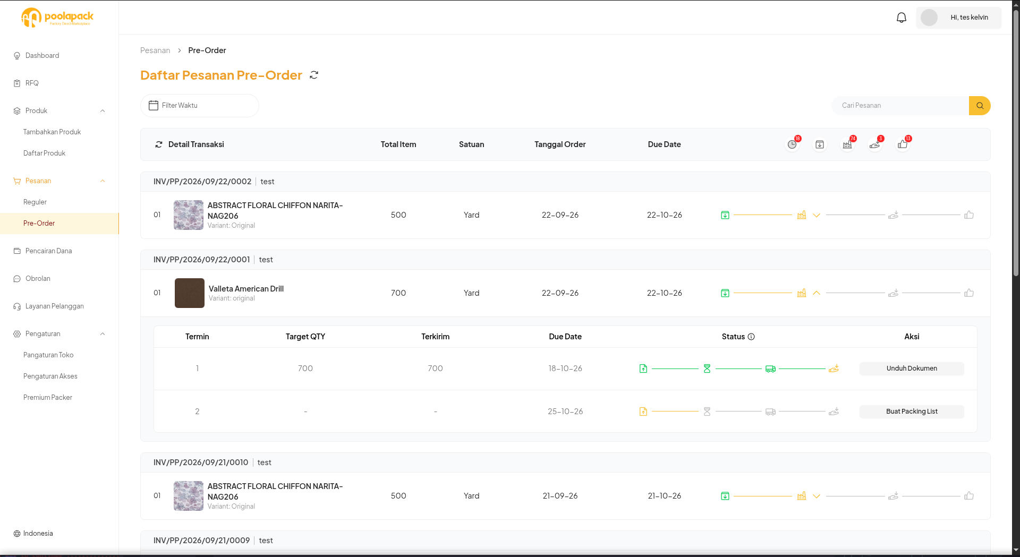The image size is (1020, 557).
Task: Open Valleta American Drill product thumbnail
Action: tap(190, 293)
